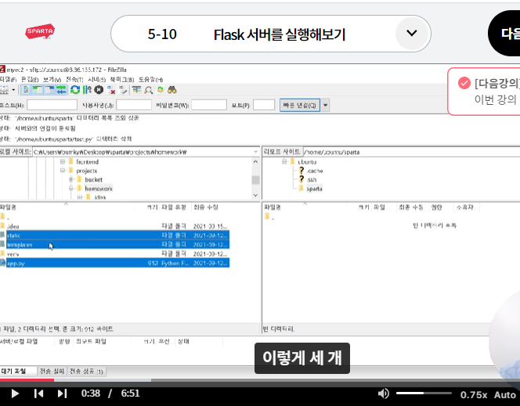
Task: Expand the frontend folder in local tree
Action: tap(63, 162)
